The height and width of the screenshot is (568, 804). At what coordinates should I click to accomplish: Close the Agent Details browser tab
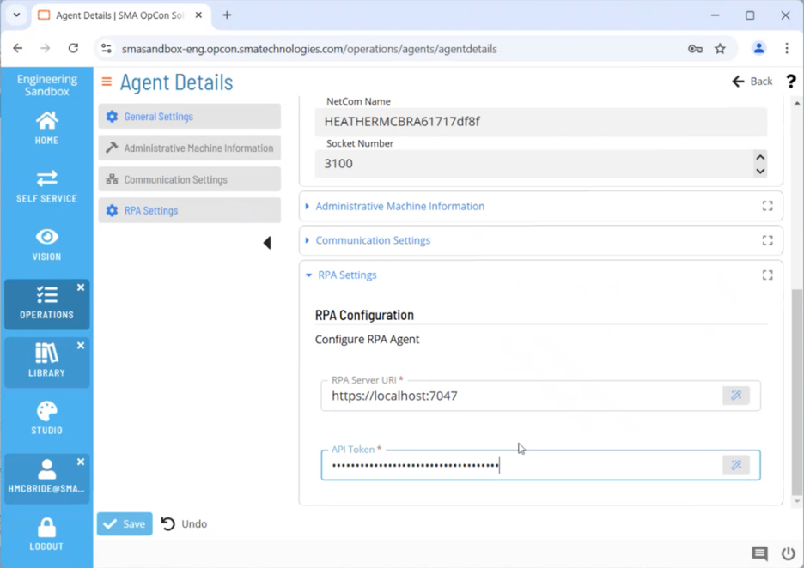coord(198,15)
